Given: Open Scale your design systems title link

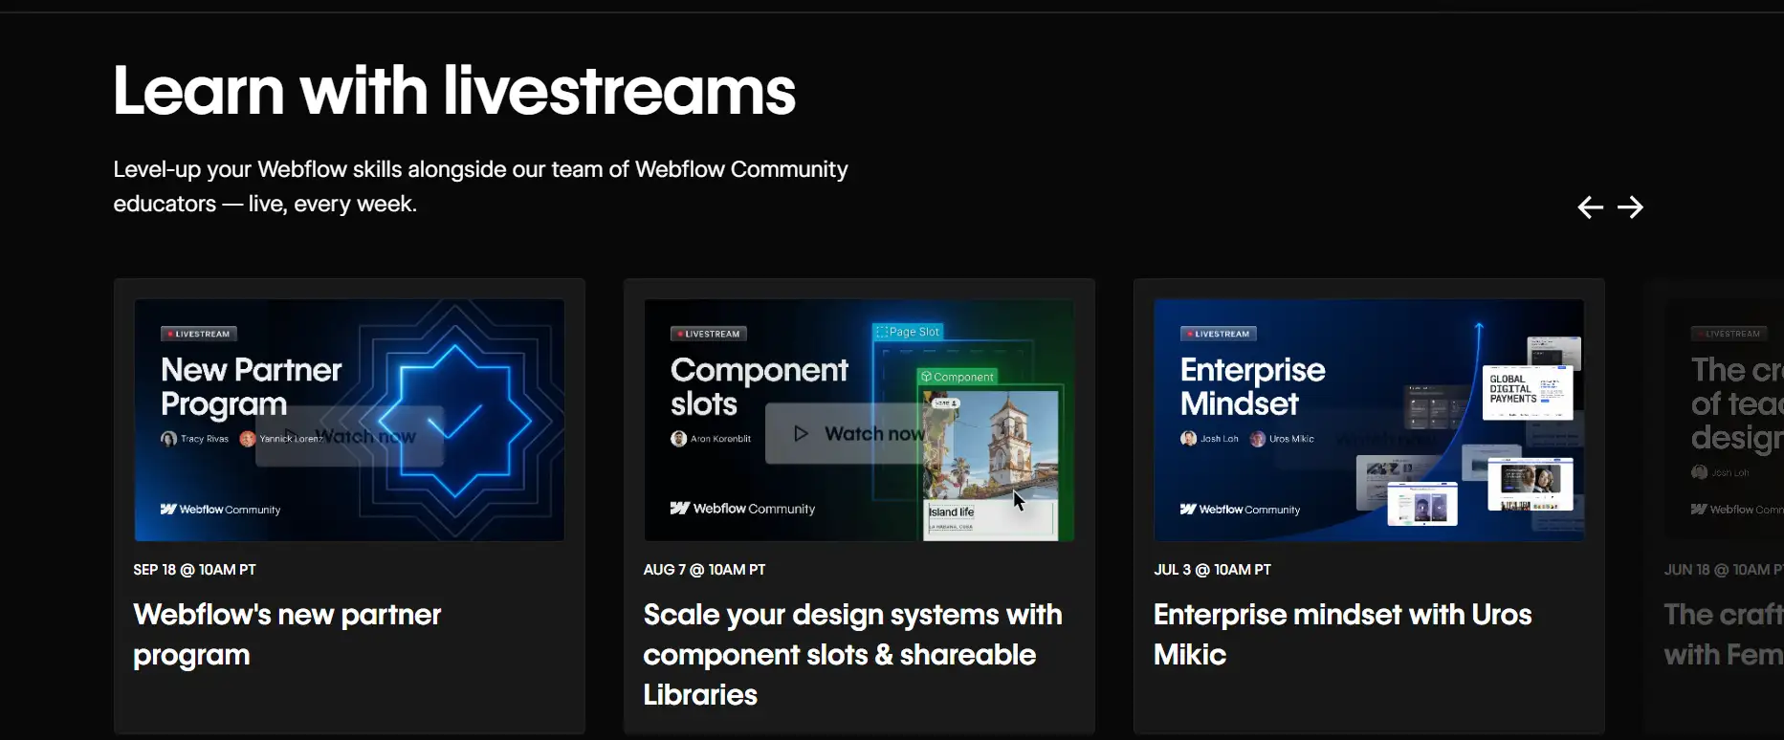Looking at the screenshot, I should tap(852, 654).
